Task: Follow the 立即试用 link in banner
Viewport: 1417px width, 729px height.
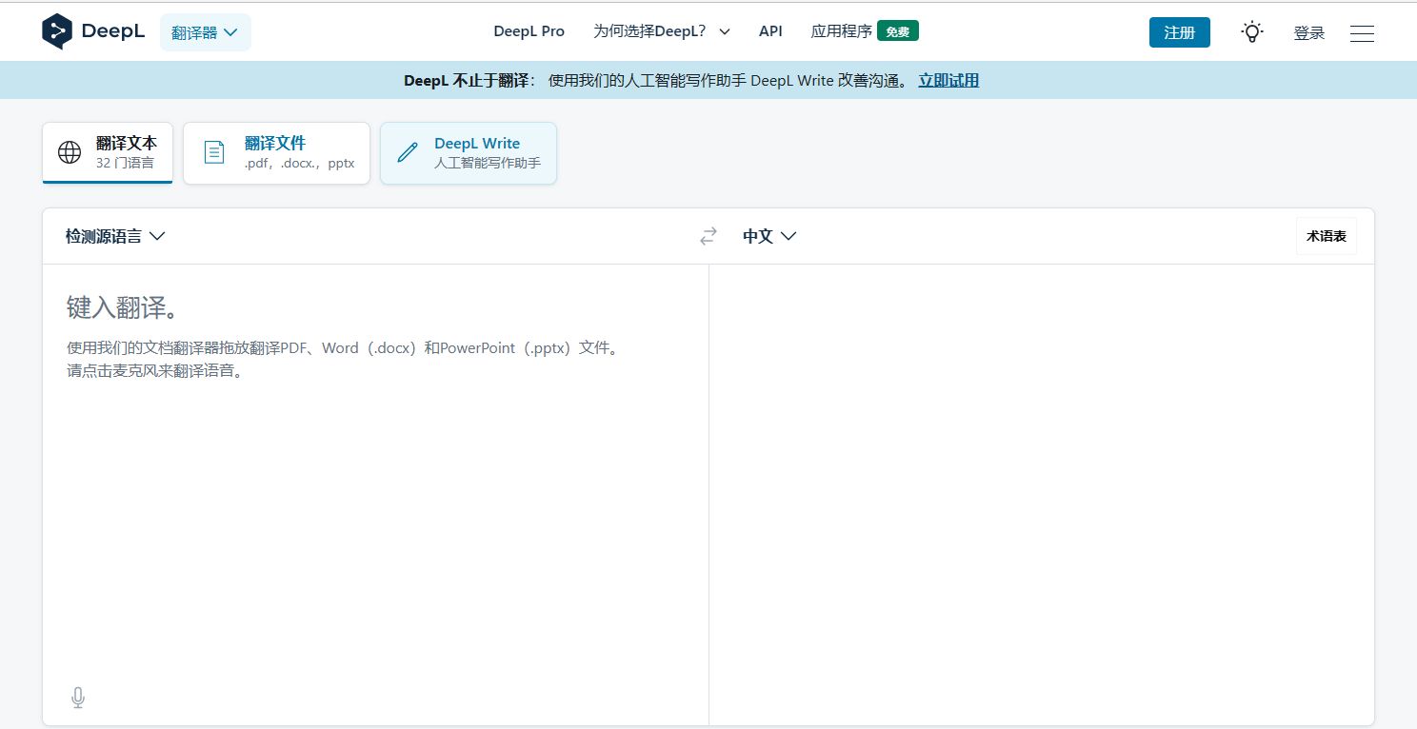Action: 948,81
